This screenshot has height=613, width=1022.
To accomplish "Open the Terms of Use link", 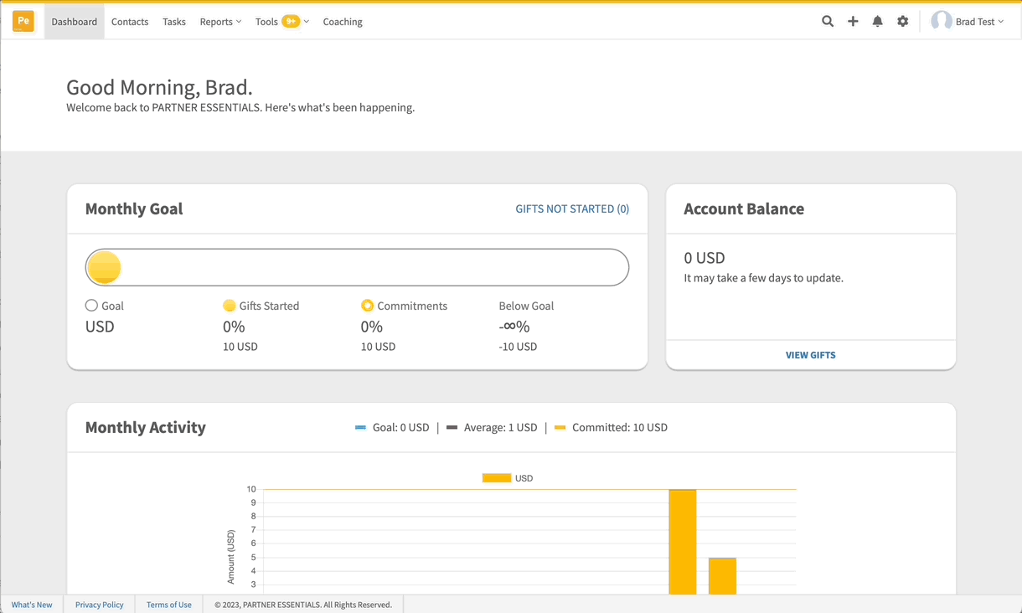I will [x=169, y=605].
